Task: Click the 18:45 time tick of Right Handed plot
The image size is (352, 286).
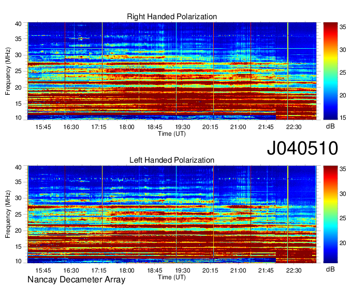Action: 155,127
